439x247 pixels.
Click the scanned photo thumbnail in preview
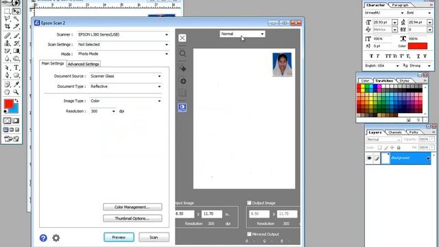(x=282, y=64)
